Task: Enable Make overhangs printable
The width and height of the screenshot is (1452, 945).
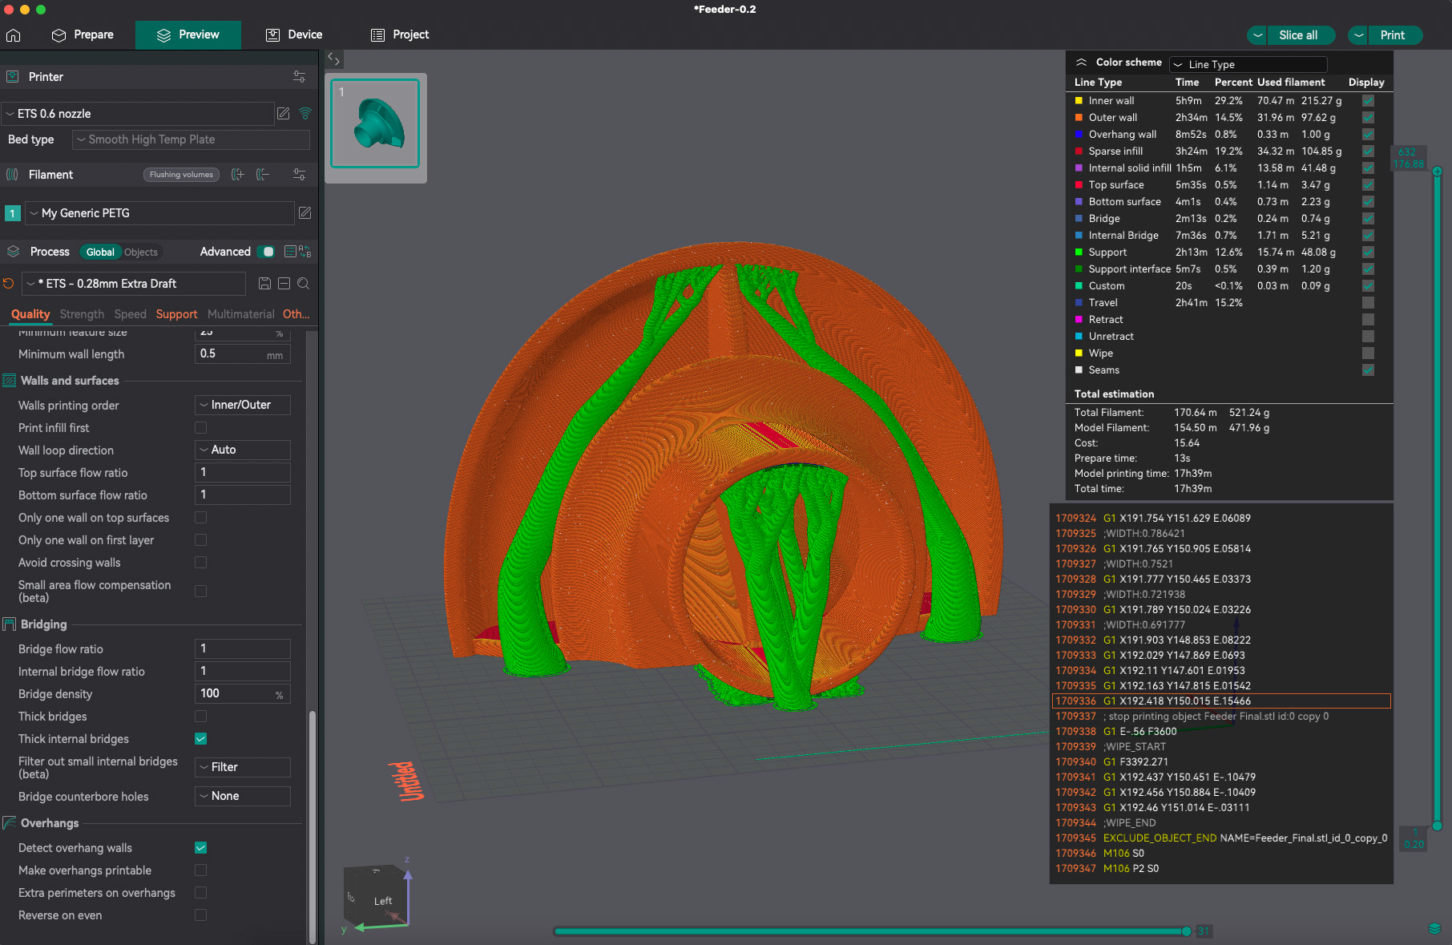Action: pyautogui.click(x=201, y=870)
